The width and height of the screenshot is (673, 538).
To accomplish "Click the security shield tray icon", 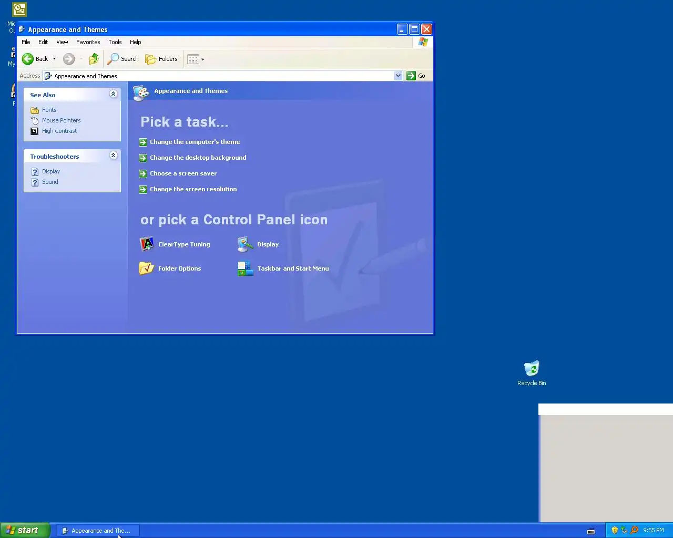I will [x=615, y=530].
